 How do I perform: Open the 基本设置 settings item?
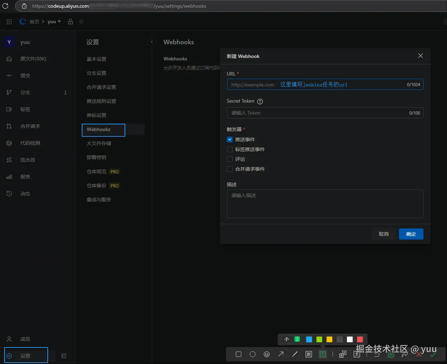click(x=96, y=59)
